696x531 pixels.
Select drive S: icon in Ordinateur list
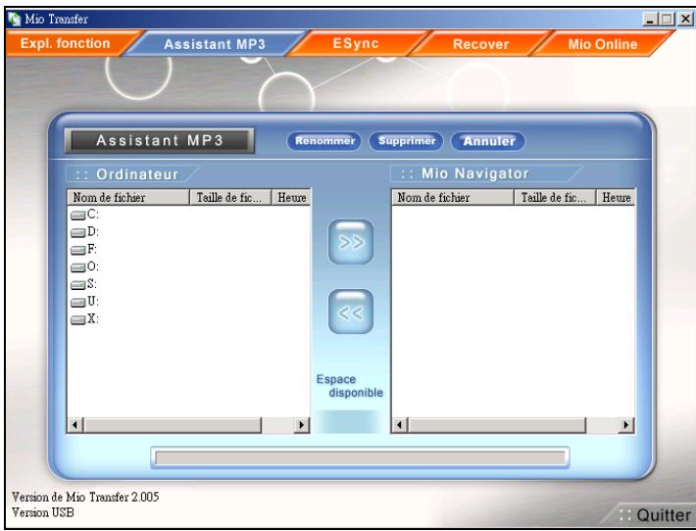click(x=78, y=285)
